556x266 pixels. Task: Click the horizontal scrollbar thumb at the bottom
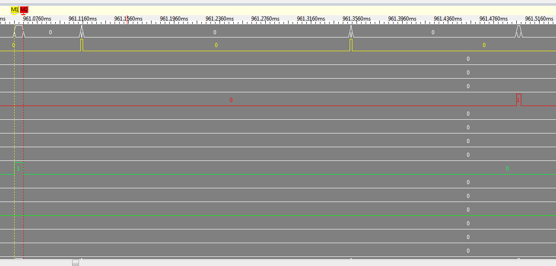74,262
